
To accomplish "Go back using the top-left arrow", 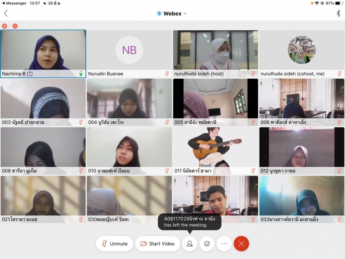I will pos(6,13).
